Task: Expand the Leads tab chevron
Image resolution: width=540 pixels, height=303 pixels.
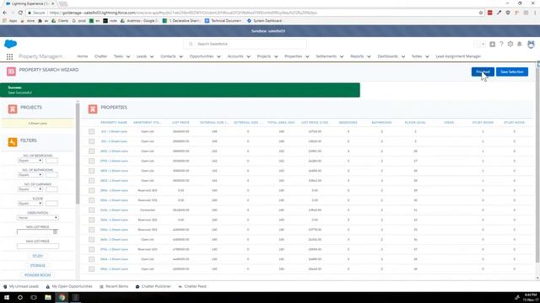Action: point(152,56)
